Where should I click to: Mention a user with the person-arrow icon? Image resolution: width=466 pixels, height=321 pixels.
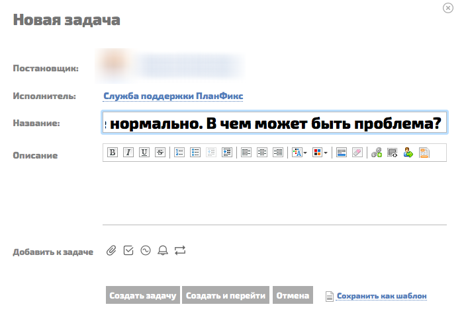coord(408,153)
